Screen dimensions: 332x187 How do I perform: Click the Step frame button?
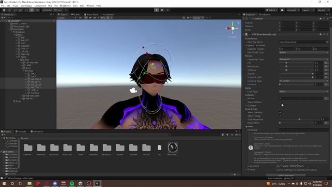tap(168, 10)
